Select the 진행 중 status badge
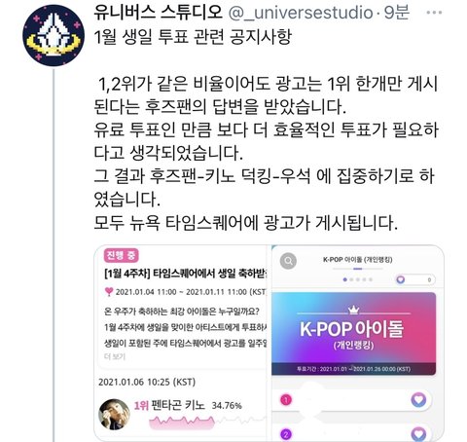Viewport: 467px width, 442px height. coord(122,255)
